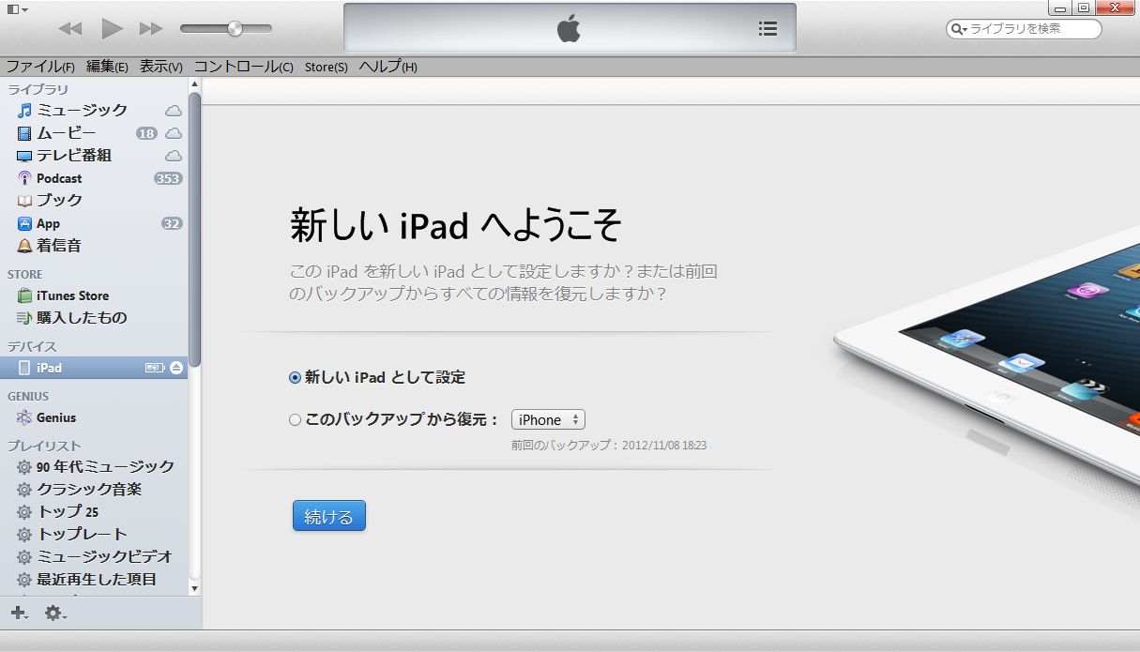Open the コントロール menu

(243, 67)
